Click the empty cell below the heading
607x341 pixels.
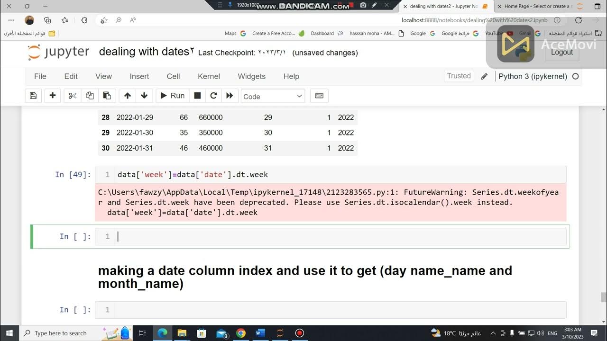[x=340, y=310]
